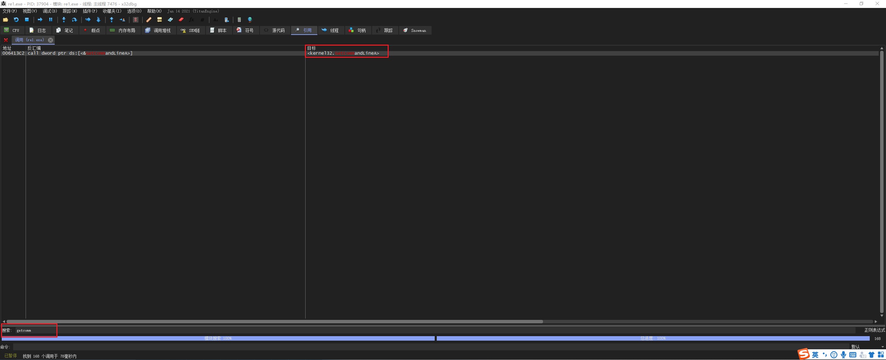Open the 选项(O) menu
Image resolution: width=886 pixels, height=360 pixels.
(134, 11)
